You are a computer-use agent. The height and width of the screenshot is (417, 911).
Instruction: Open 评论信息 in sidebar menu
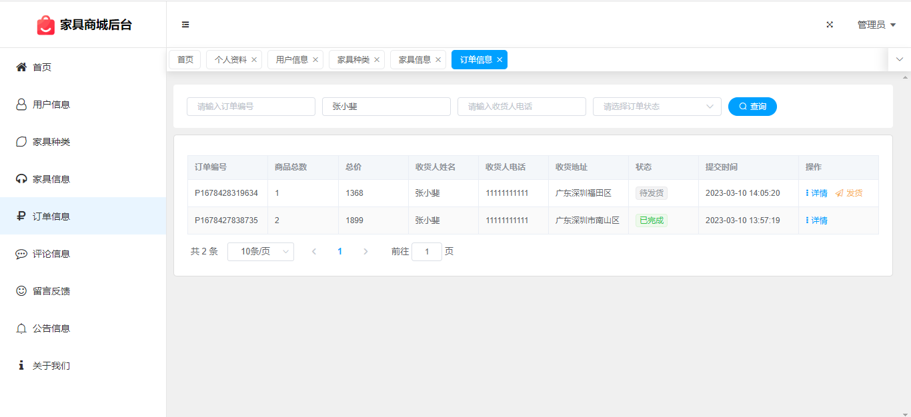coord(51,254)
